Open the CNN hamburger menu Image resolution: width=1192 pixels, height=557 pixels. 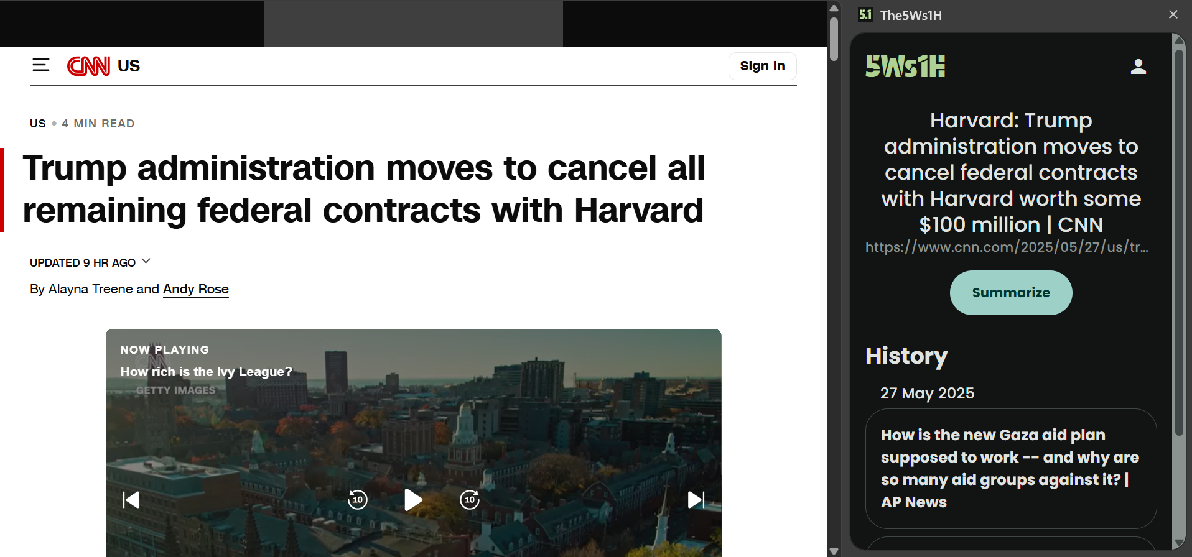click(41, 65)
